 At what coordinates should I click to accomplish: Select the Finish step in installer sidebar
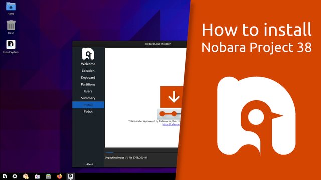[88, 112]
